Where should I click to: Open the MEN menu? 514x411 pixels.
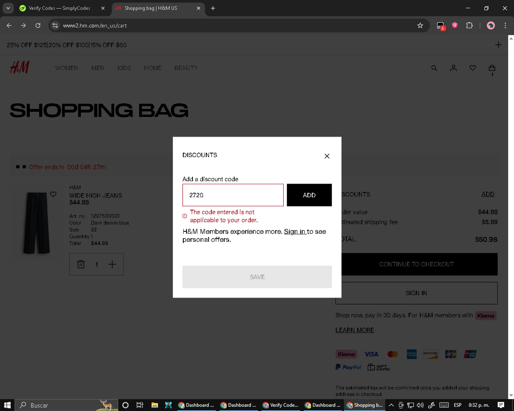coord(98,68)
